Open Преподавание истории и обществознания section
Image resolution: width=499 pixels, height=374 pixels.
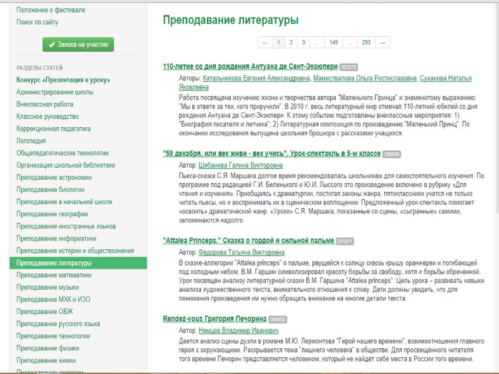tap(75, 251)
